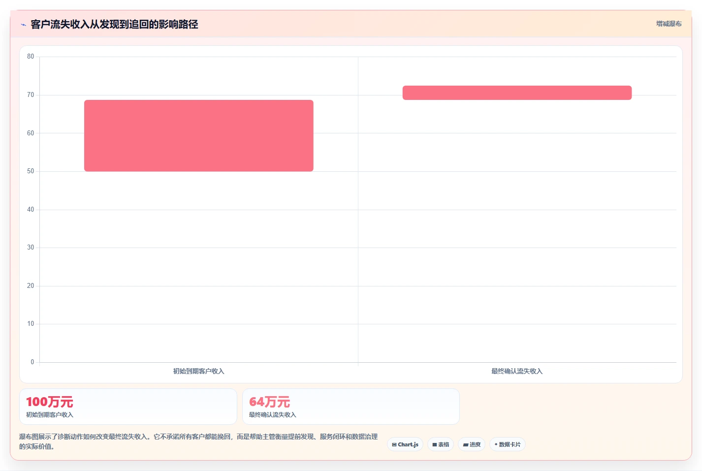The width and height of the screenshot is (702, 471).
Task: Click the y-axis value 50
Action: pos(31,171)
